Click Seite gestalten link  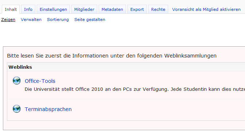90,20
